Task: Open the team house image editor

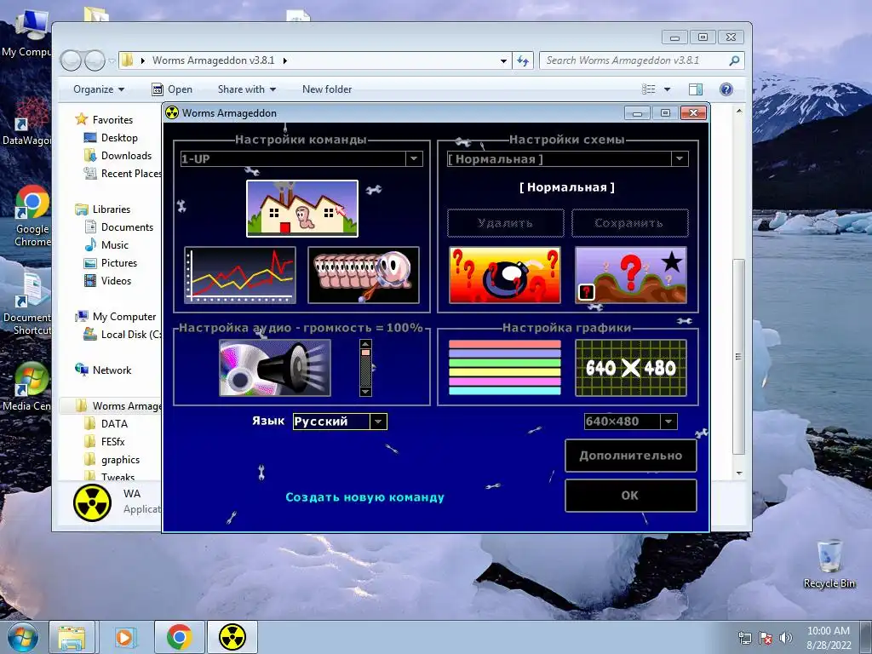Action: click(x=302, y=209)
